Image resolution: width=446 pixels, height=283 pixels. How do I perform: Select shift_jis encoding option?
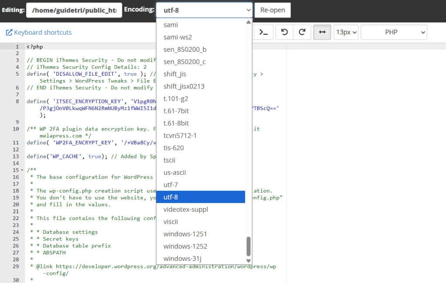pyautogui.click(x=200, y=74)
